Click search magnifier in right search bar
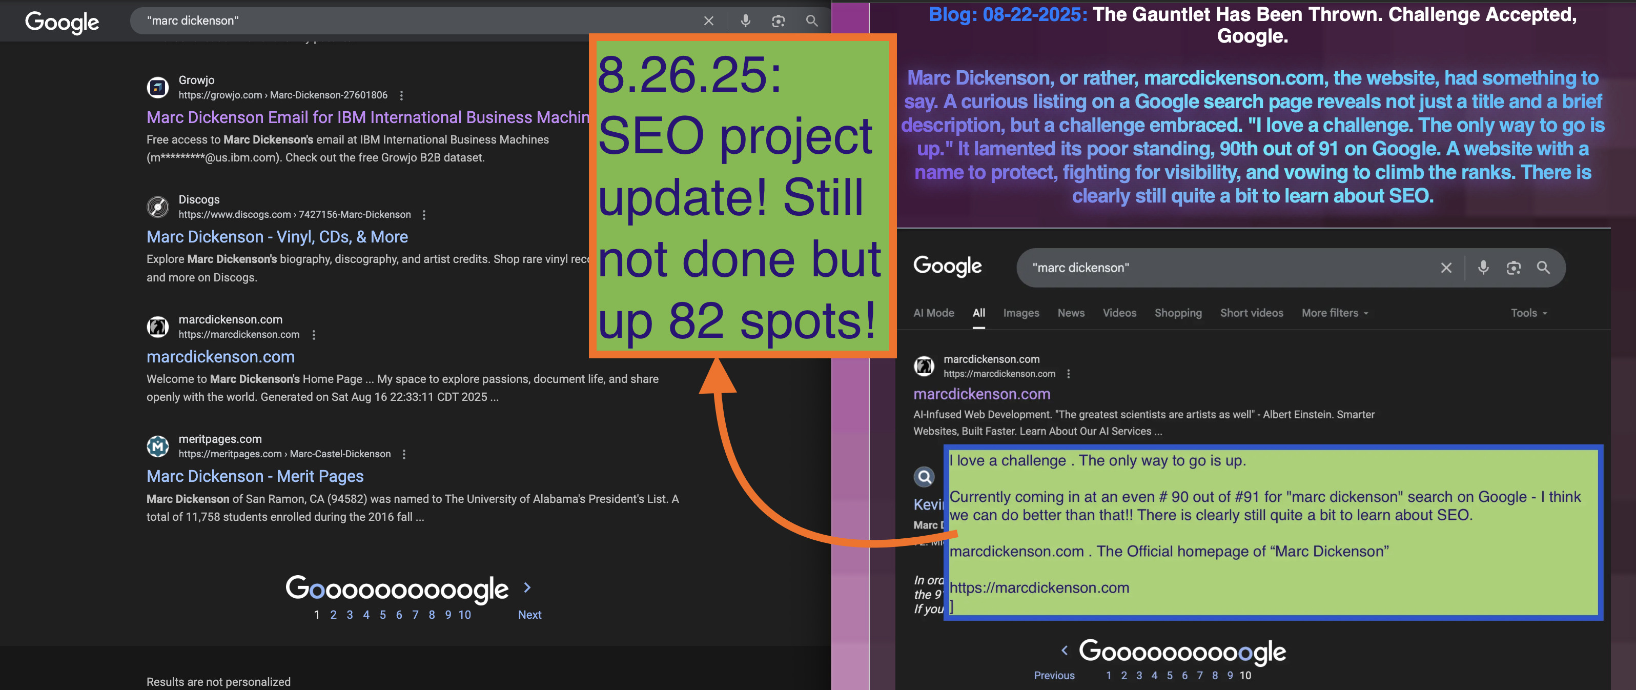 pos(1543,268)
